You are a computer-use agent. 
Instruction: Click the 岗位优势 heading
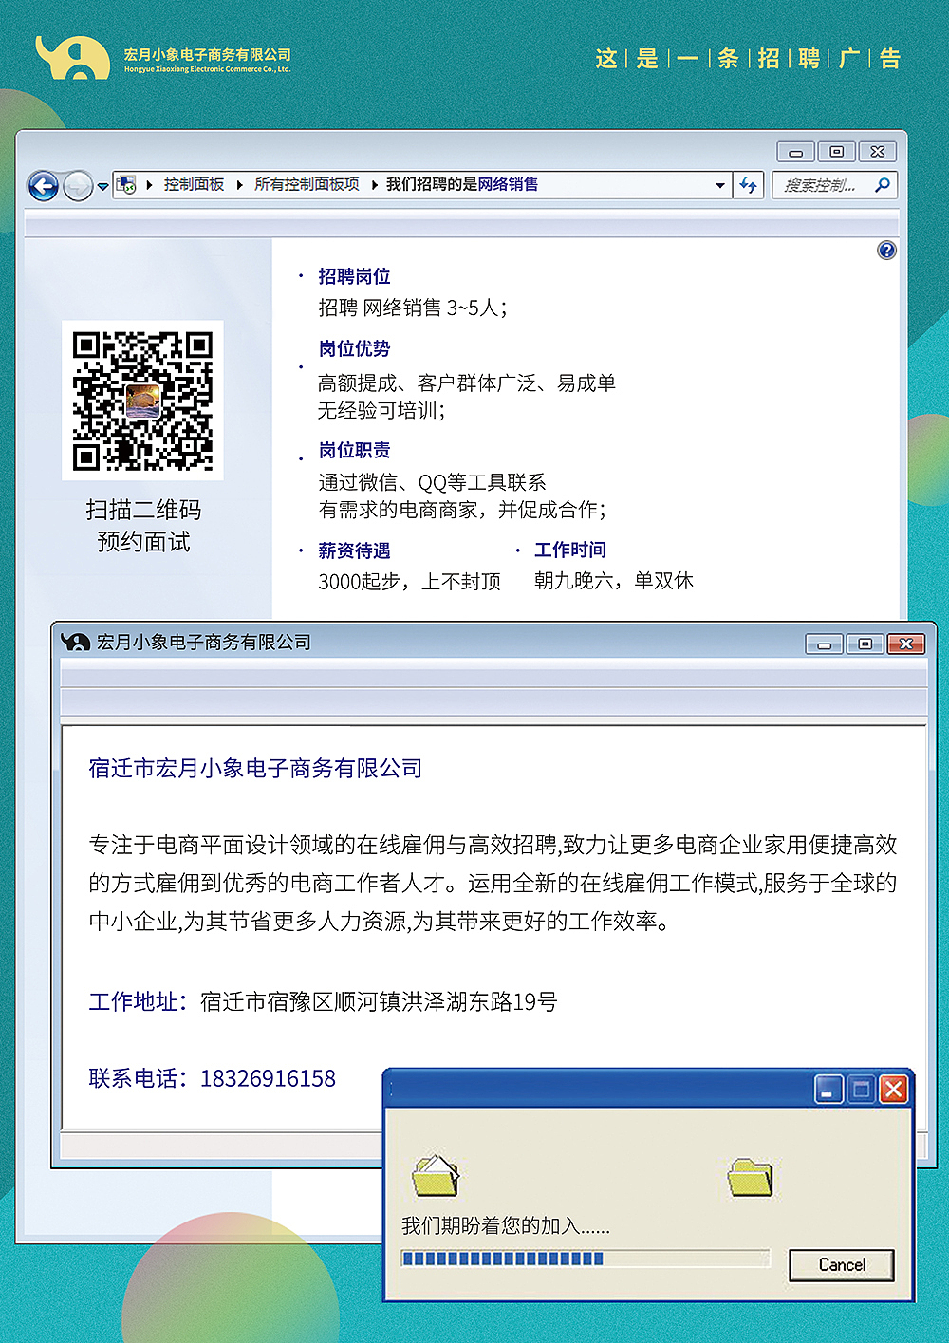(354, 349)
